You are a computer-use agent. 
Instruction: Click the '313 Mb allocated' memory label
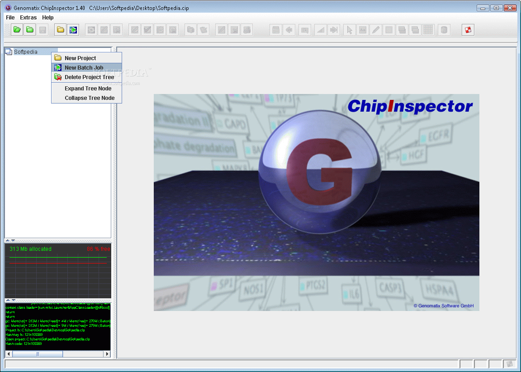[31, 249]
